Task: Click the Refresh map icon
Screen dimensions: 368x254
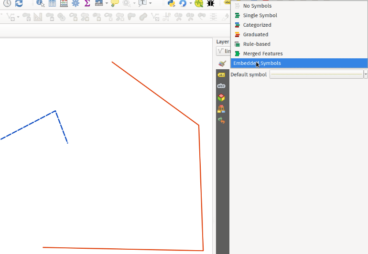Action: (19, 3)
